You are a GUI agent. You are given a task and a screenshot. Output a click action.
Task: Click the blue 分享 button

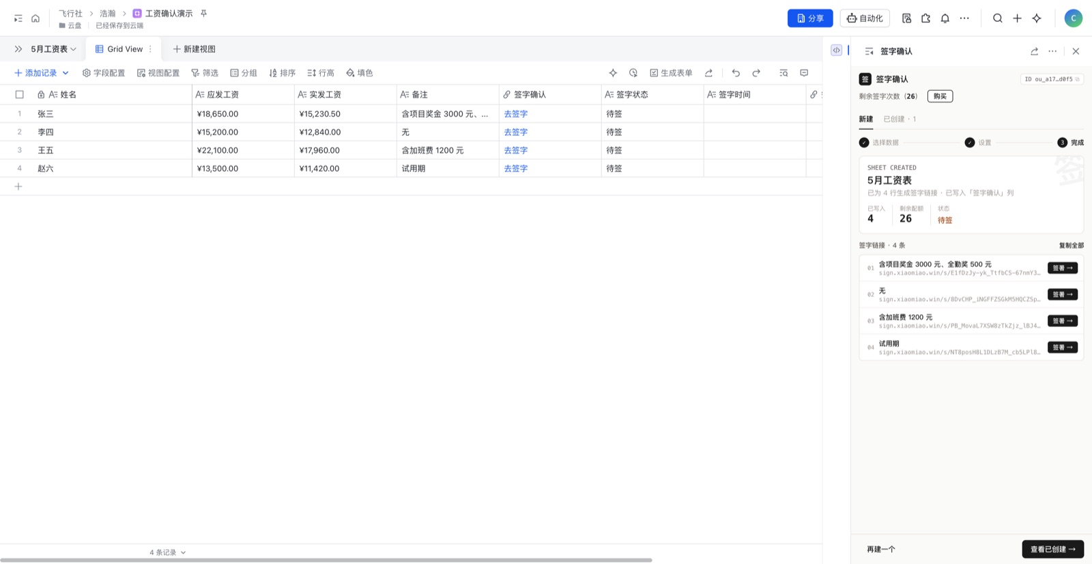(810, 18)
